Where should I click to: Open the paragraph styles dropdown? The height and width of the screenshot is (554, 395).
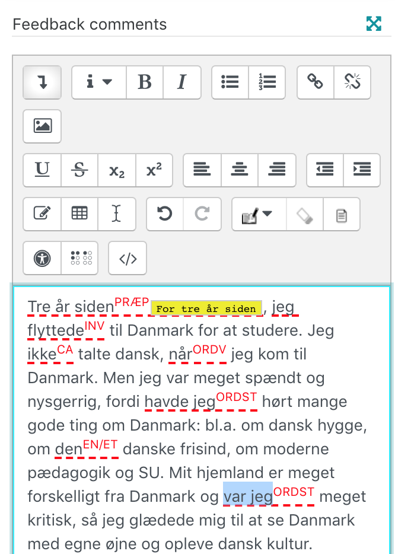(99, 82)
